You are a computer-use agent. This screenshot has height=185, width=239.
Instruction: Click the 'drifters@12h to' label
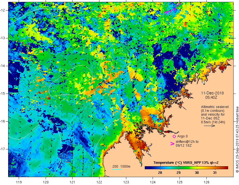(x=187, y=142)
